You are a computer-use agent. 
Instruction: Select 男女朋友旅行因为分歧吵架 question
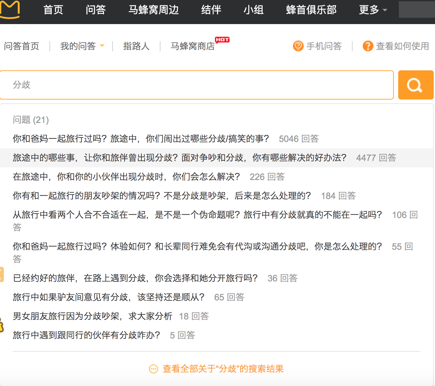[x=92, y=316]
